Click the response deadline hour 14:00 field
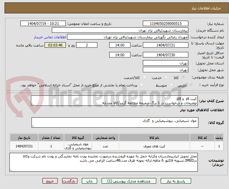 (x=120, y=45)
